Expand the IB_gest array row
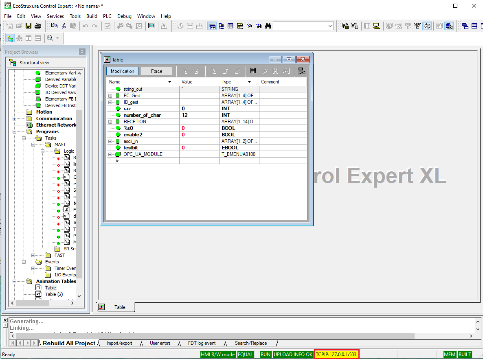Viewport: 483px width, 359px height. click(x=110, y=102)
